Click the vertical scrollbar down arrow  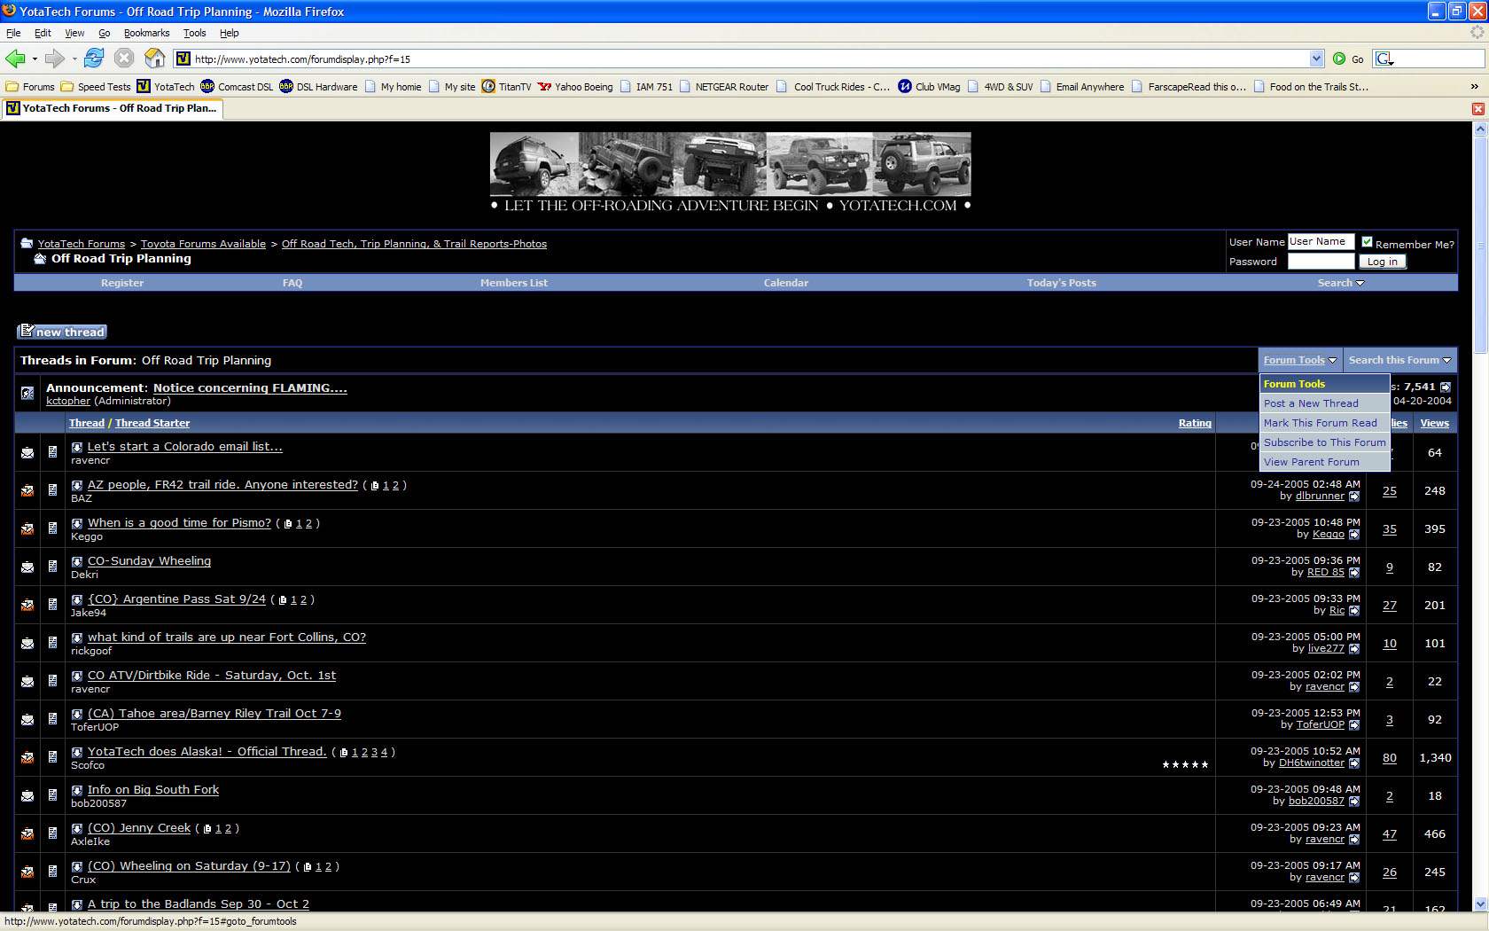pyautogui.click(x=1480, y=904)
